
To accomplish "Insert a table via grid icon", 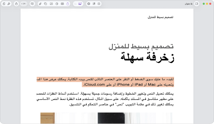I will (x=62, y=4).
